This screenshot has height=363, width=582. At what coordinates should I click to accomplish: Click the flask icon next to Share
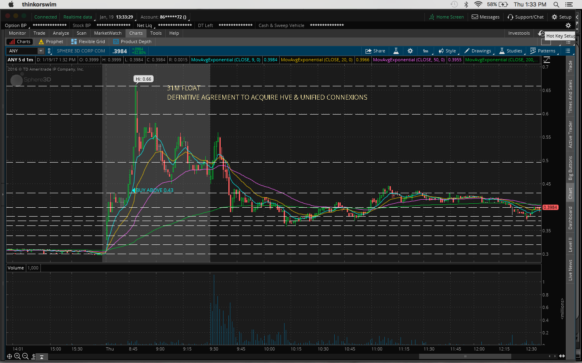point(396,51)
